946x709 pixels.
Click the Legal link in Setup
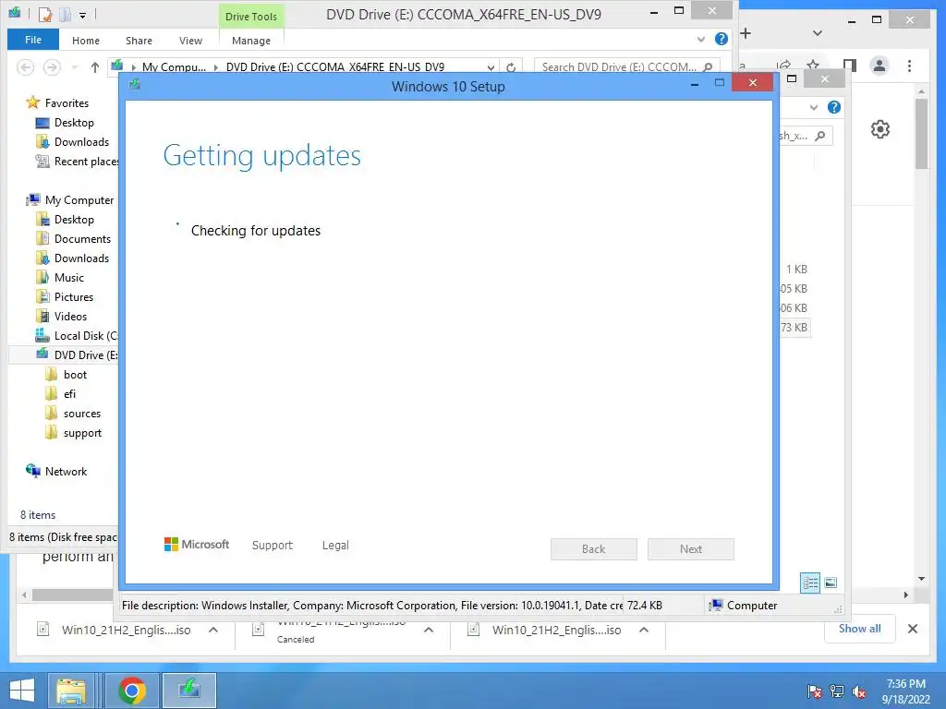pyautogui.click(x=335, y=545)
